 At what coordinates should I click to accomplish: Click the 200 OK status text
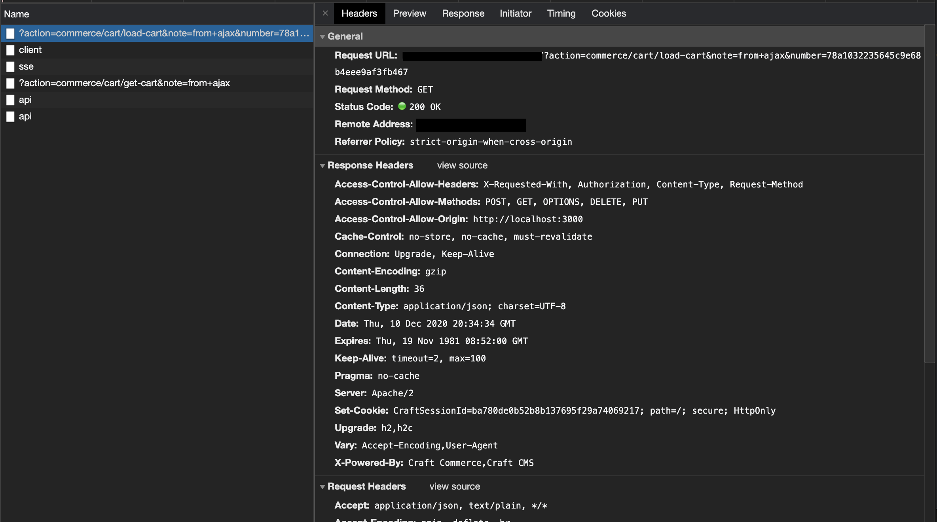425,107
